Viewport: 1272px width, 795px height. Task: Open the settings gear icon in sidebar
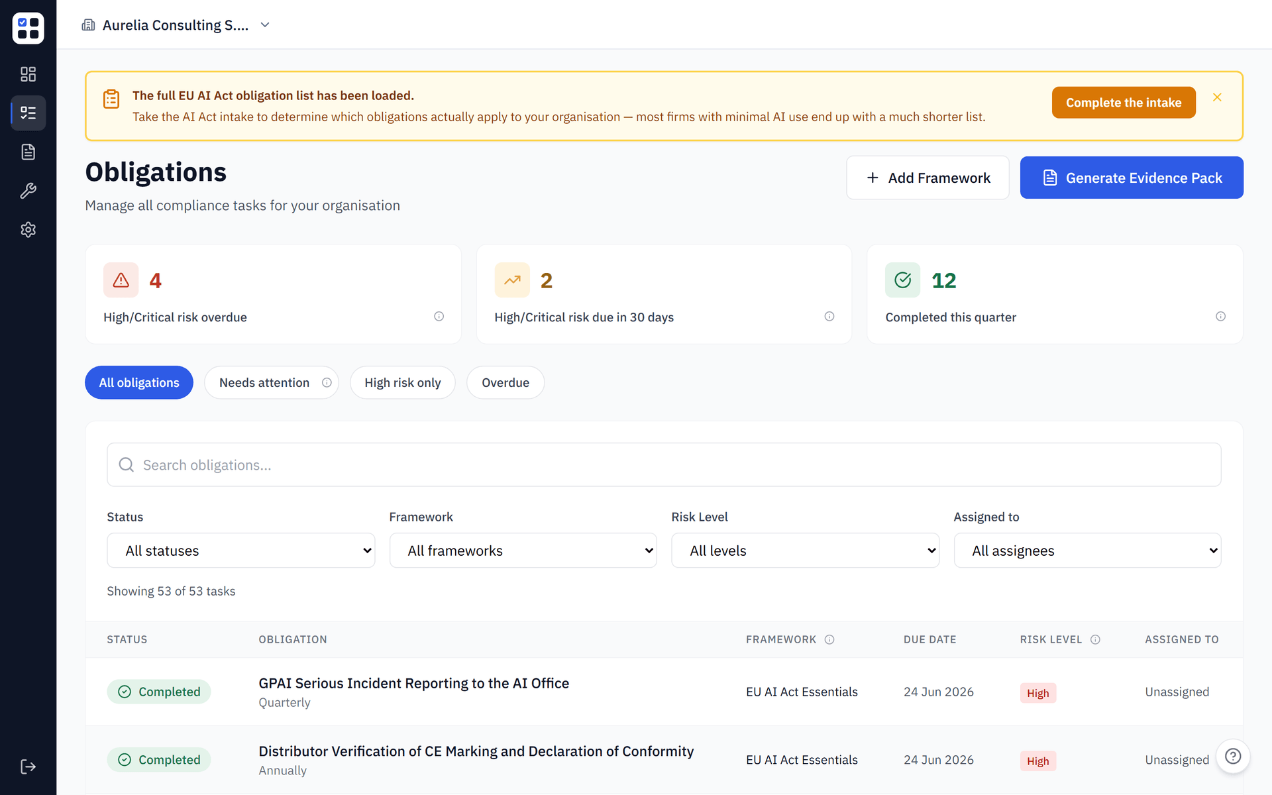tap(28, 229)
